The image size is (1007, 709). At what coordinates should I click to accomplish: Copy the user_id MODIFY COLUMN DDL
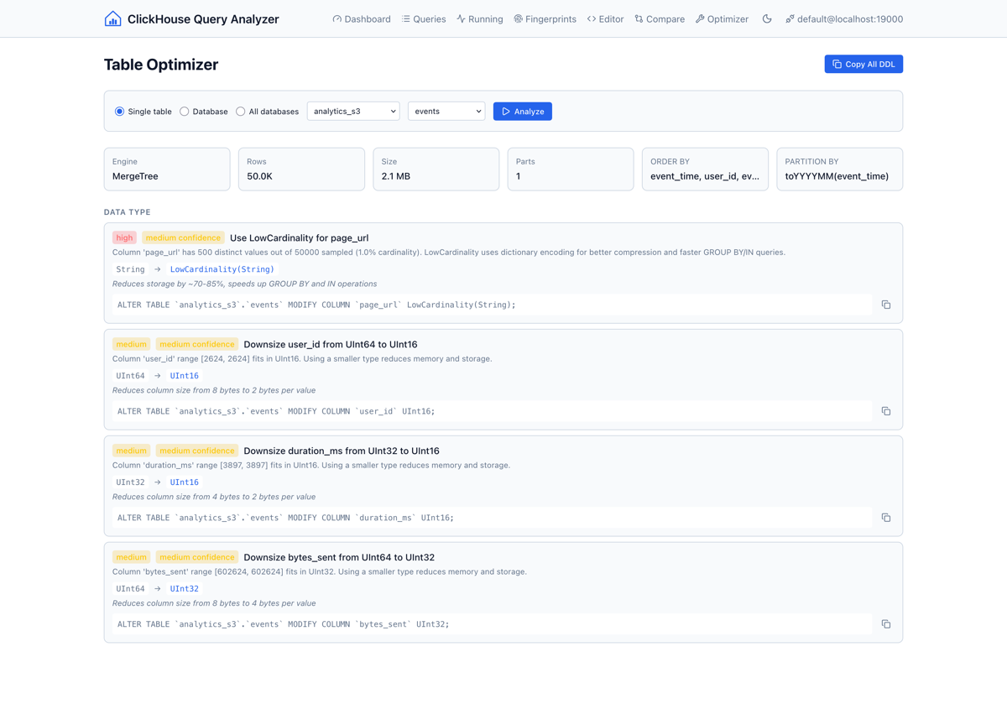885,411
